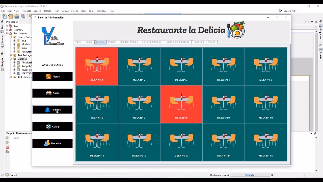Toggle Mesa N° 1 occupied status

pos(97,66)
